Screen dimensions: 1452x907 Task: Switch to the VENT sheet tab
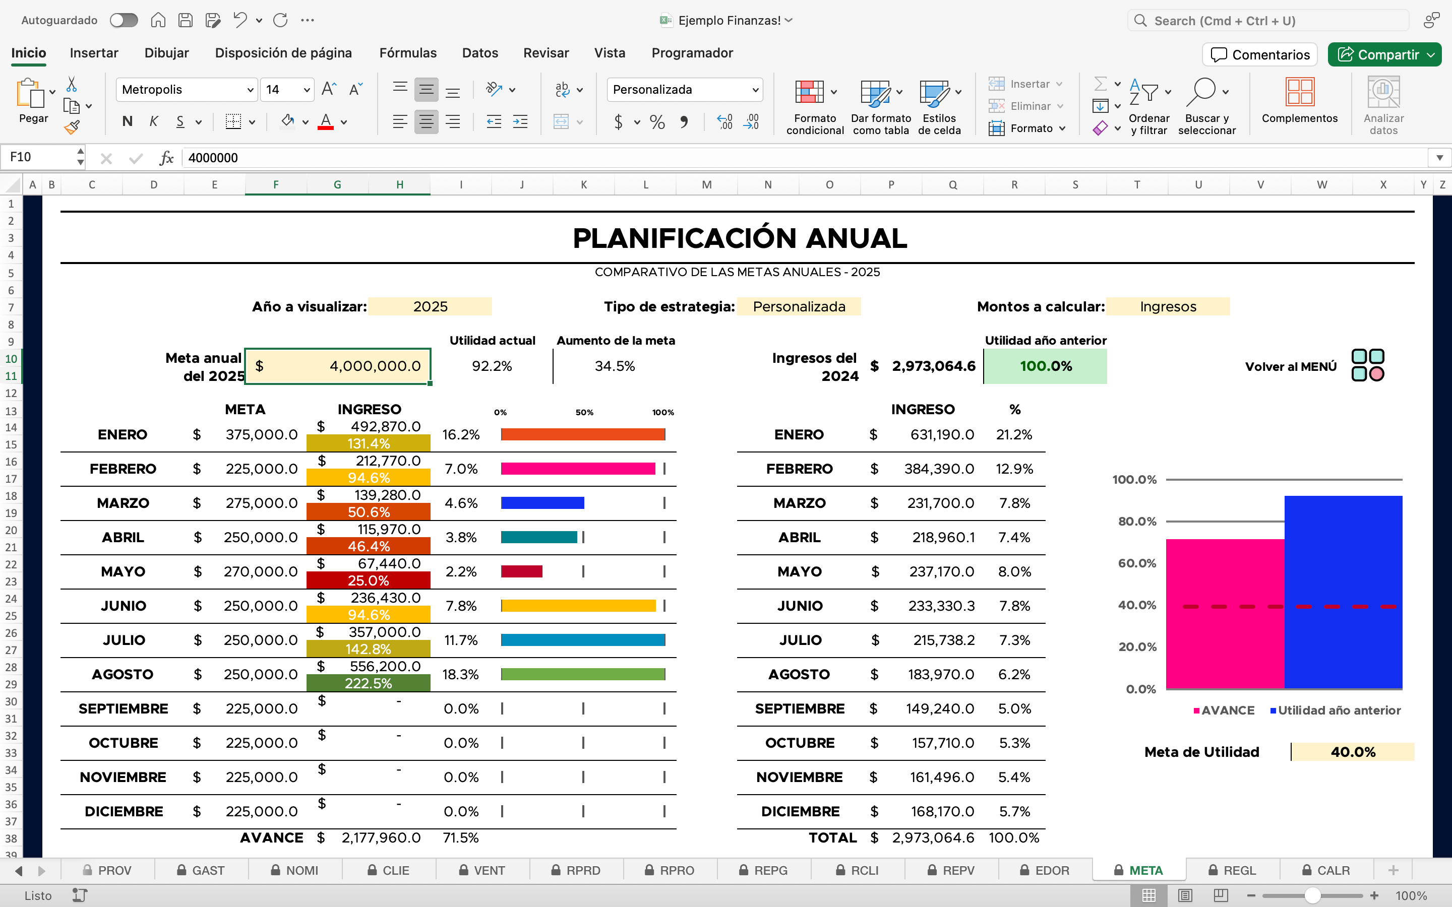click(482, 870)
